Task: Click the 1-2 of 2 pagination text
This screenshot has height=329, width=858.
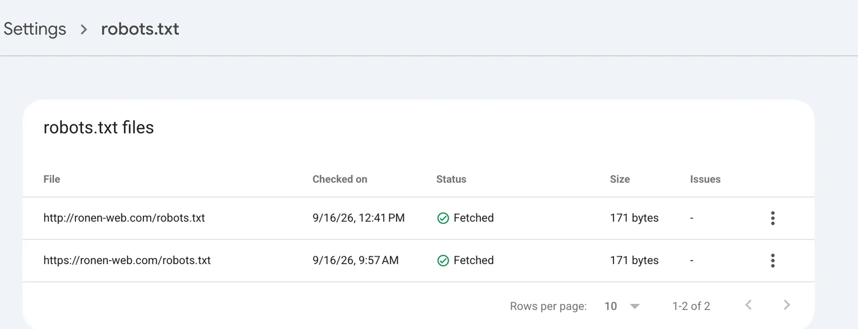Action: coord(691,306)
